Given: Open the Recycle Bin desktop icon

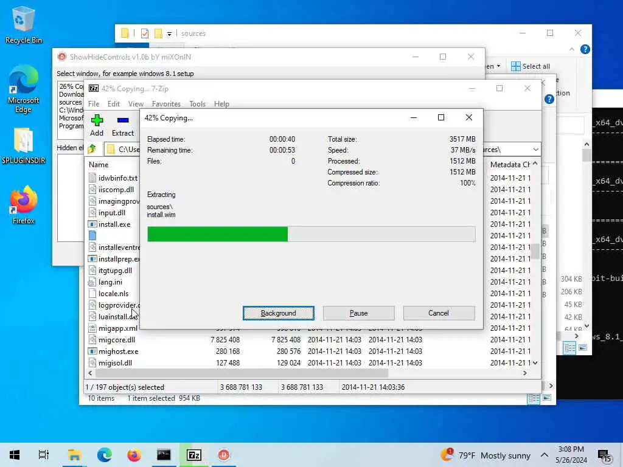Looking at the screenshot, I should click(24, 25).
